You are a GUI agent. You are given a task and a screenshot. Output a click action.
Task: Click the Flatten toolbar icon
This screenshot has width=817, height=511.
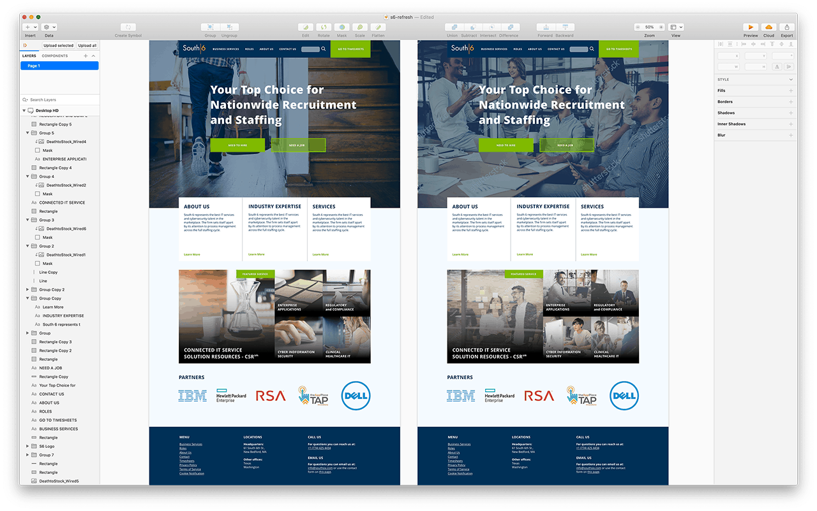pos(378,27)
